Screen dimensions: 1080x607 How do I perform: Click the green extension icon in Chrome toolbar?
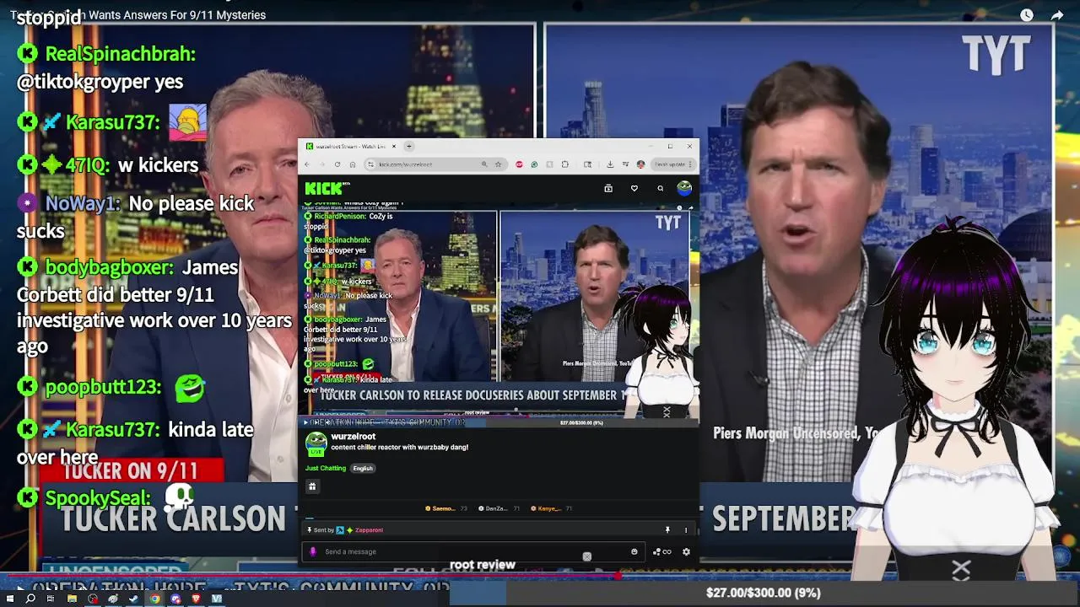534,164
